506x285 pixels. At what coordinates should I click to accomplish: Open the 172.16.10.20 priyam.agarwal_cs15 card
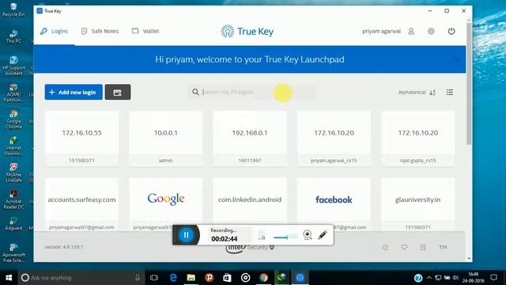334,139
